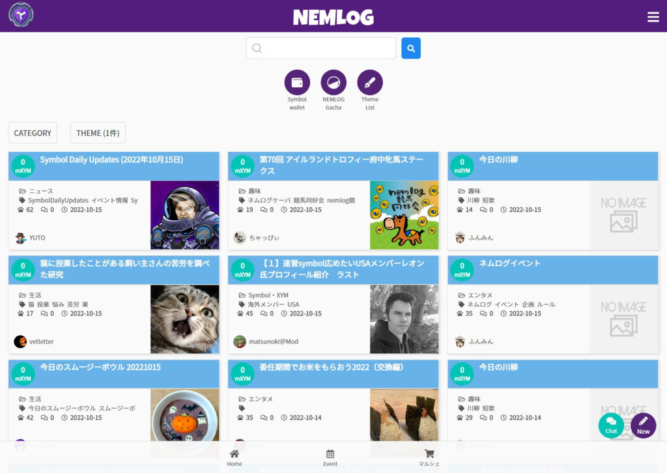Click author name YUTO
The width and height of the screenshot is (667, 473).
(37, 238)
